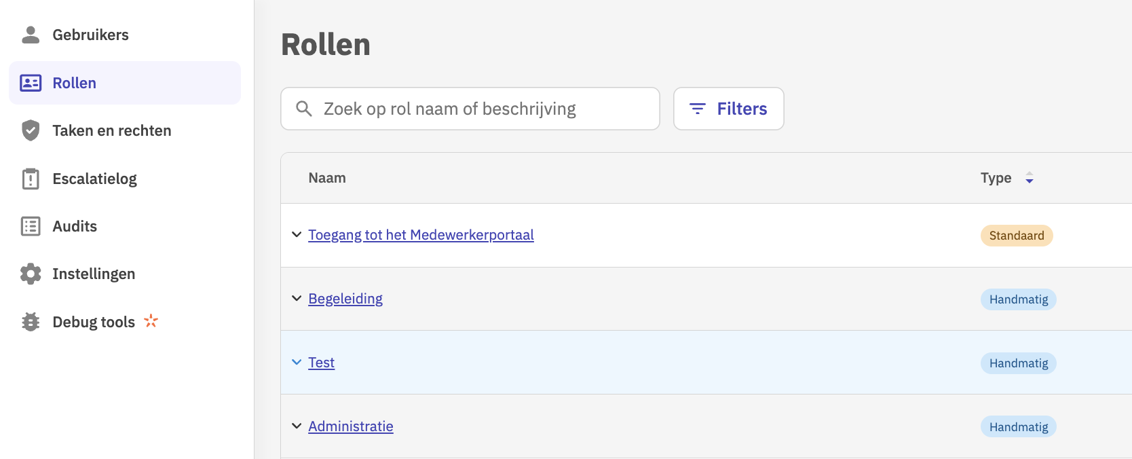
Task: Click the Rollen ID card icon
Action: (31, 83)
